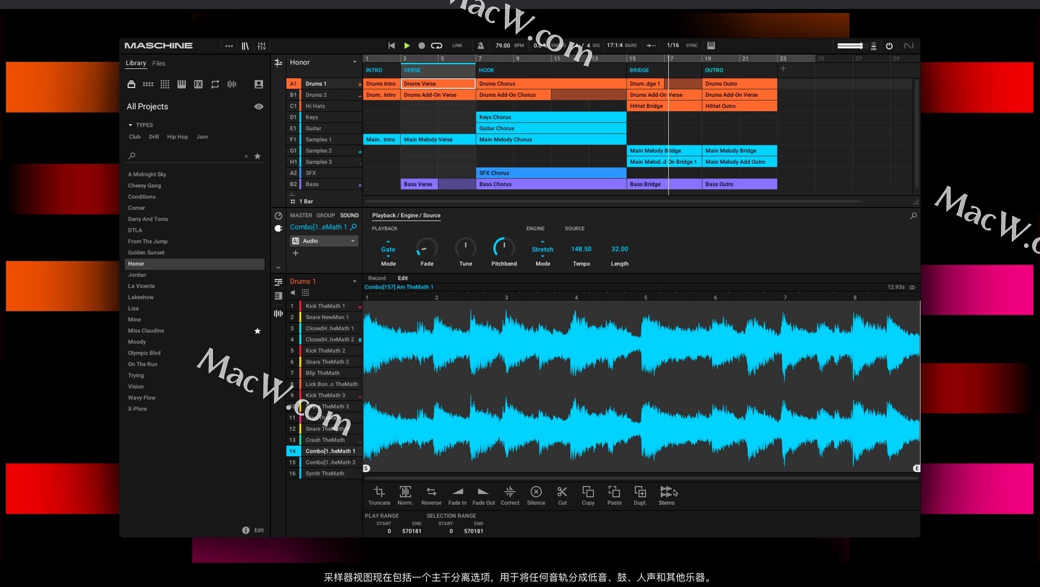Open the three-dots main menu

tap(229, 46)
